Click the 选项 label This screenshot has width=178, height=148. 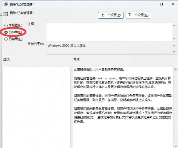[x=7, y=59]
